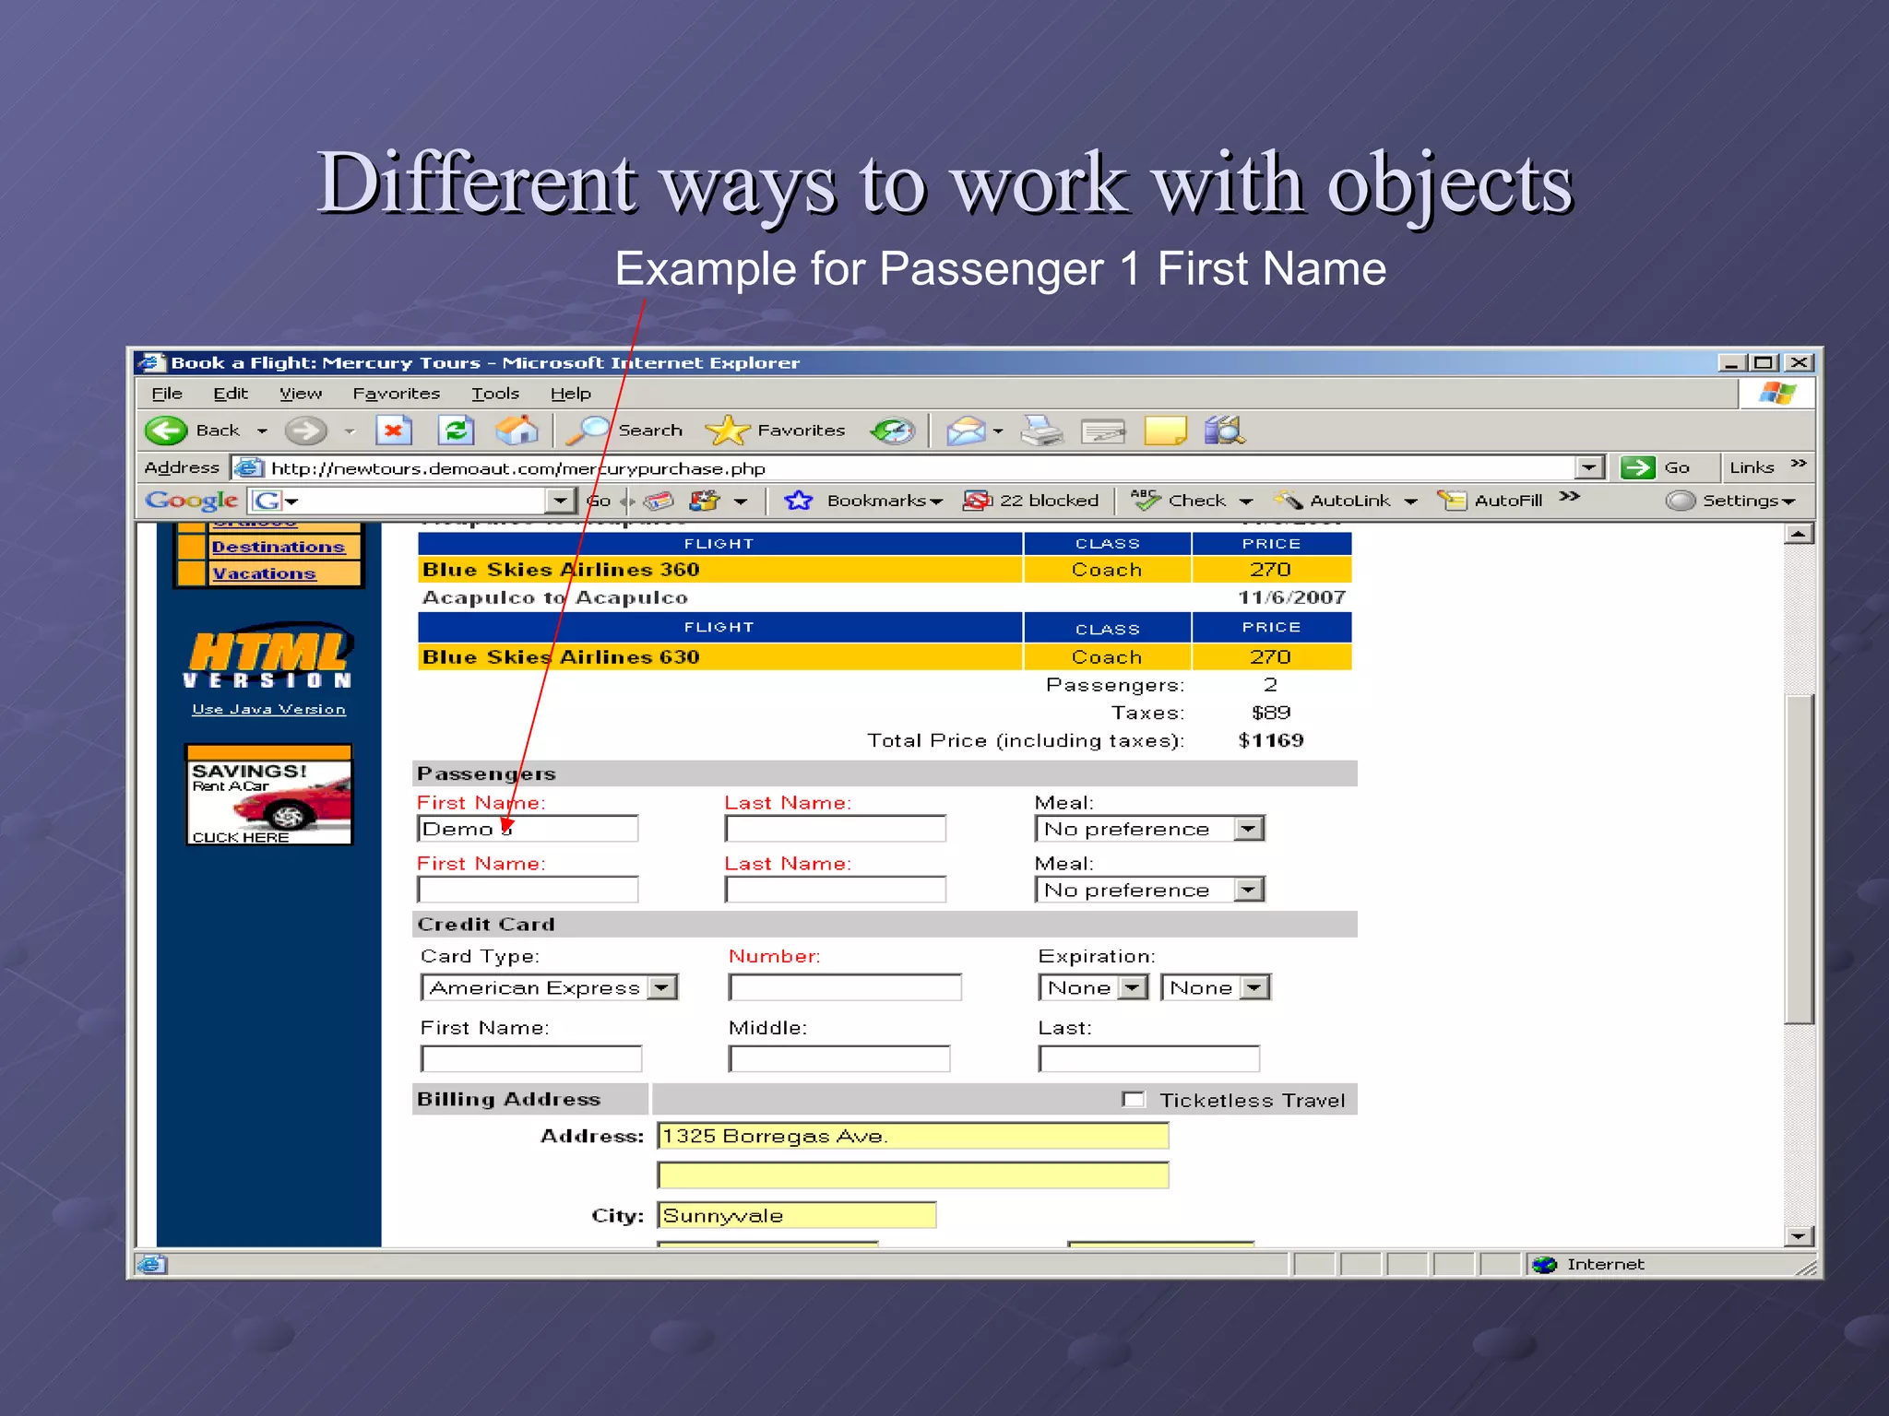Screen dimensions: 1889x1416
Task: Click the Internet zone status bar entry
Action: [1589, 1264]
